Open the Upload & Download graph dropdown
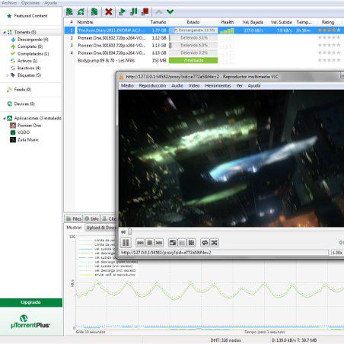Image resolution: width=344 pixels, height=344 pixels. (x=100, y=228)
